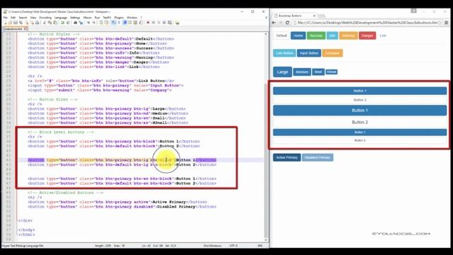This screenshot has height=255, width=453.
Task: Open the Window menu
Action: (x=132, y=18)
